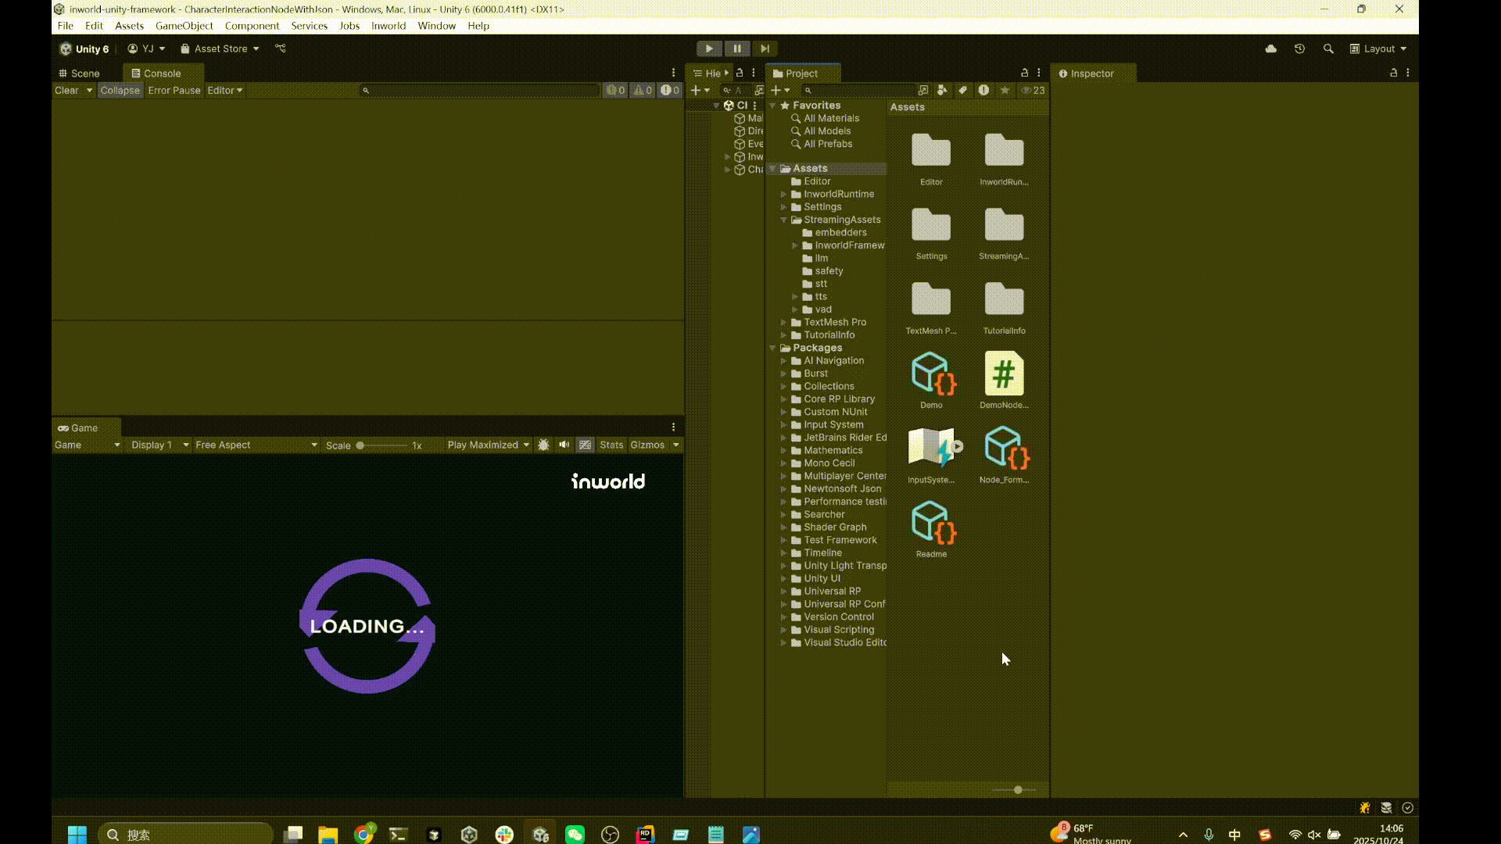1501x844 pixels.
Task: Click the Step frame button
Action: pyautogui.click(x=765, y=48)
